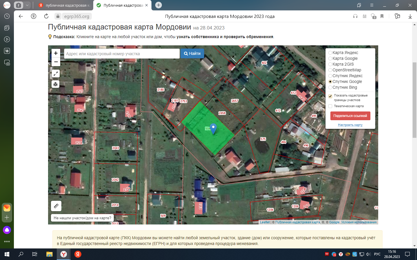Reload the current page
The height and width of the screenshot is (260, 417).
coord(46,16)
